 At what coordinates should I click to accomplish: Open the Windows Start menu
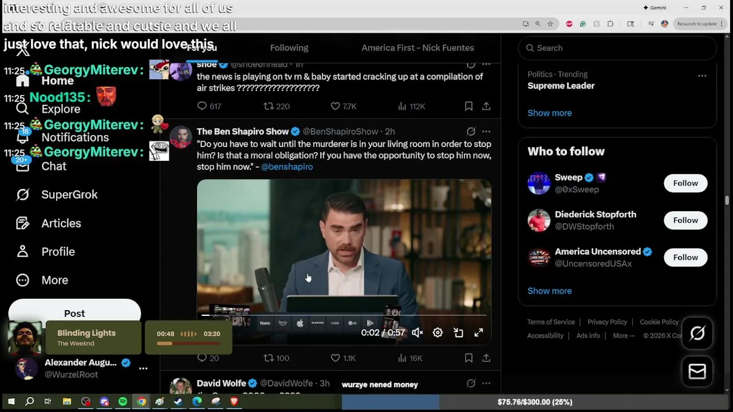tap(11, 402)
